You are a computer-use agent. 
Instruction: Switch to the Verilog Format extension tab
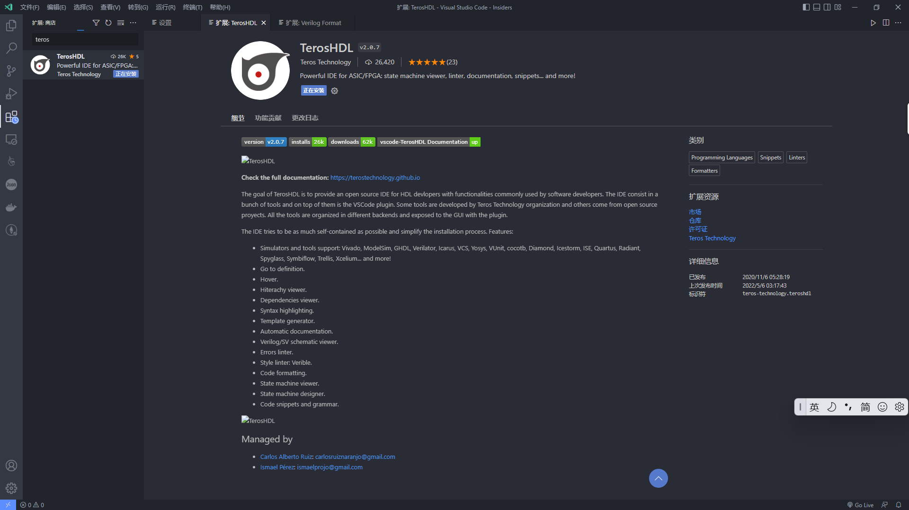coord(310,23)
